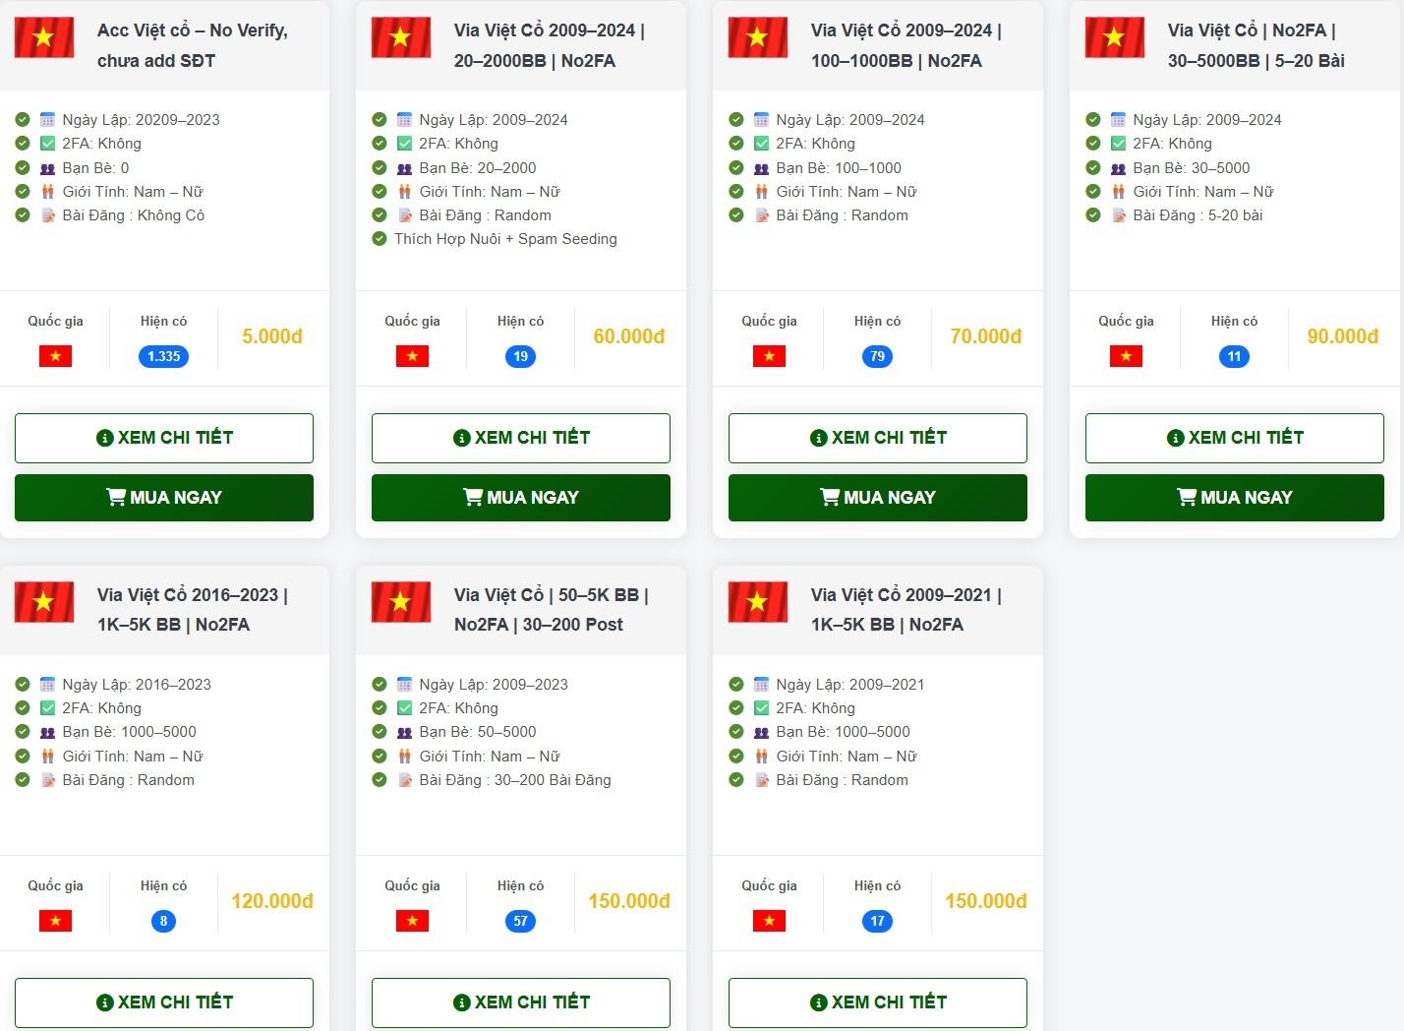Click the flag icon on Acc Việt cổ card header

(x=44, y=37)
